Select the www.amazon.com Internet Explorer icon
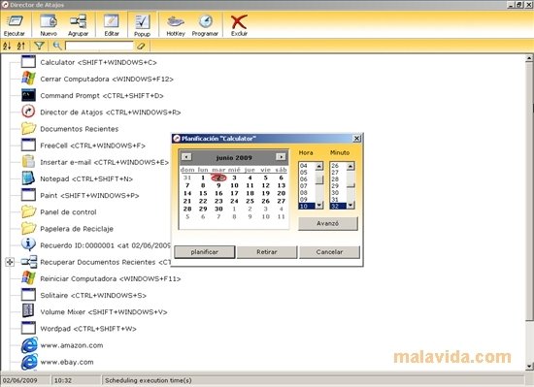Viewport: 534px width, 387px height. coord(29,345)
